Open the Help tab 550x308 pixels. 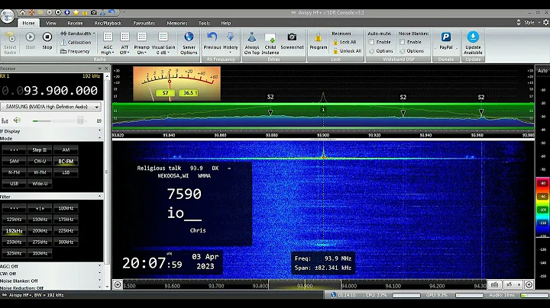226,23
